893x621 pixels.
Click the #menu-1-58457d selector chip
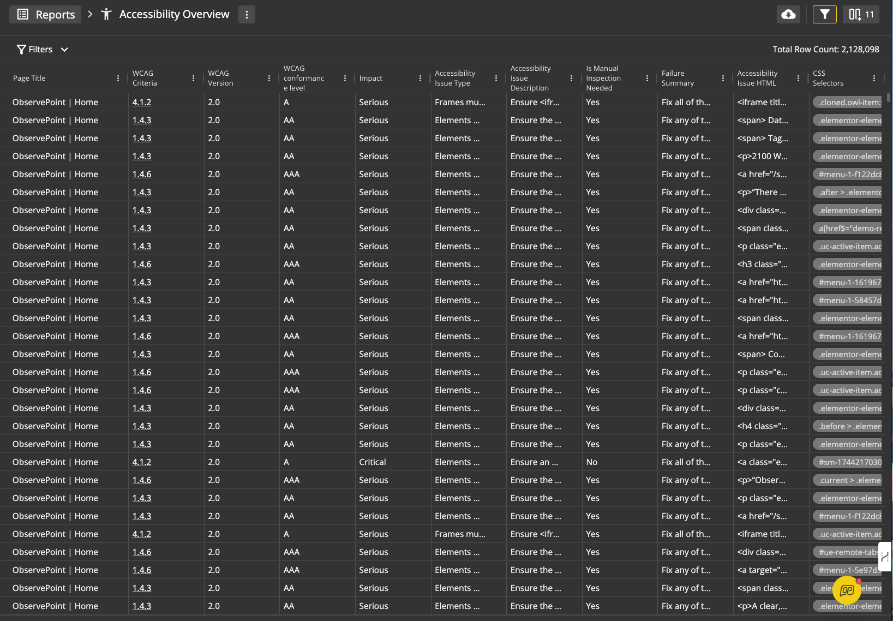pyautogui.click(x=847, y=300)
